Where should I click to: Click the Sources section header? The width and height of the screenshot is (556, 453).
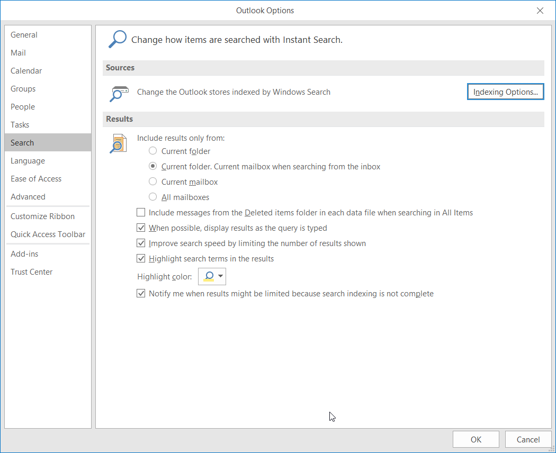[323, 68]
